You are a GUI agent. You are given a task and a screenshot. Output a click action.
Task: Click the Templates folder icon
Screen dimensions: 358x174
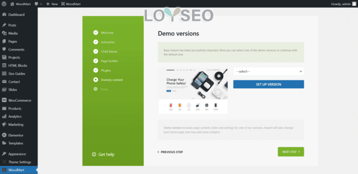pyautogui.click(x=4, y=143)
